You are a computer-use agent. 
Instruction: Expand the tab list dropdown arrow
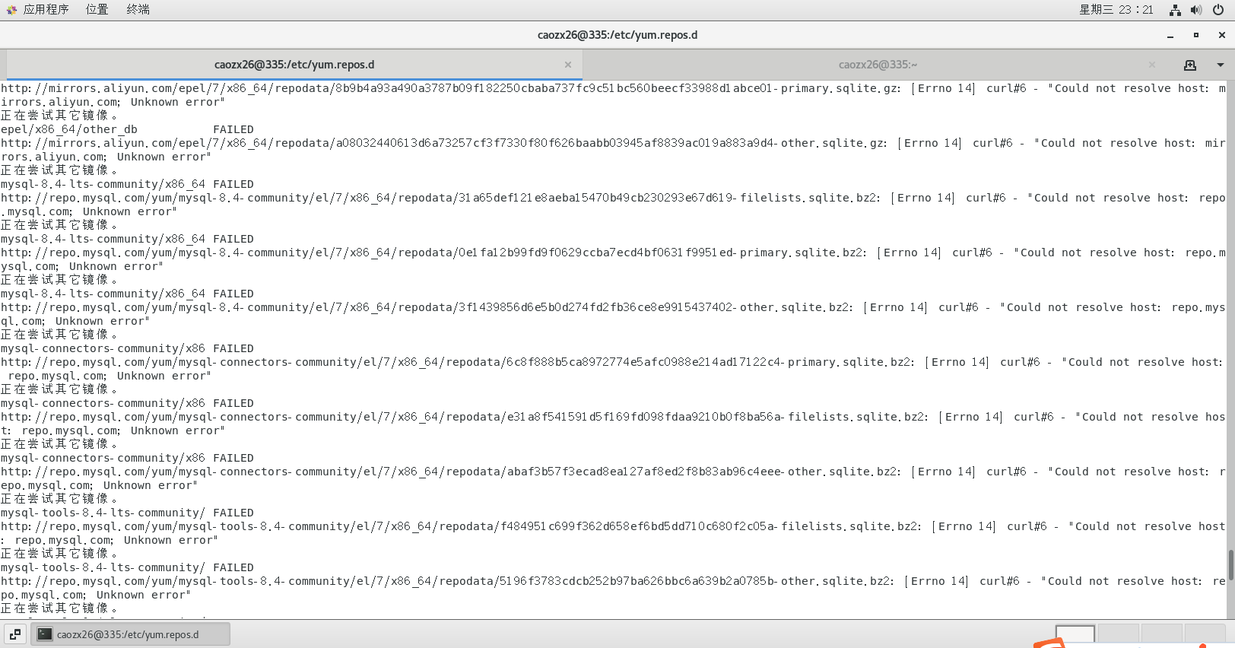point(1221,65)
